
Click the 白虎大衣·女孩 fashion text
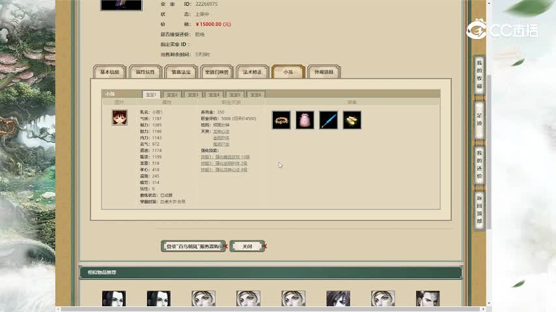[173, 201]
